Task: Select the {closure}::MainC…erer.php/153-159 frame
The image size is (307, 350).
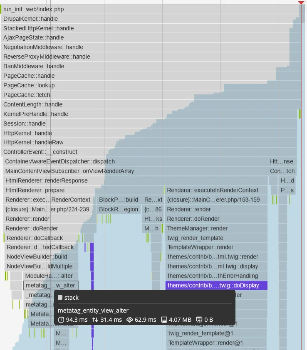Action: 216,200
